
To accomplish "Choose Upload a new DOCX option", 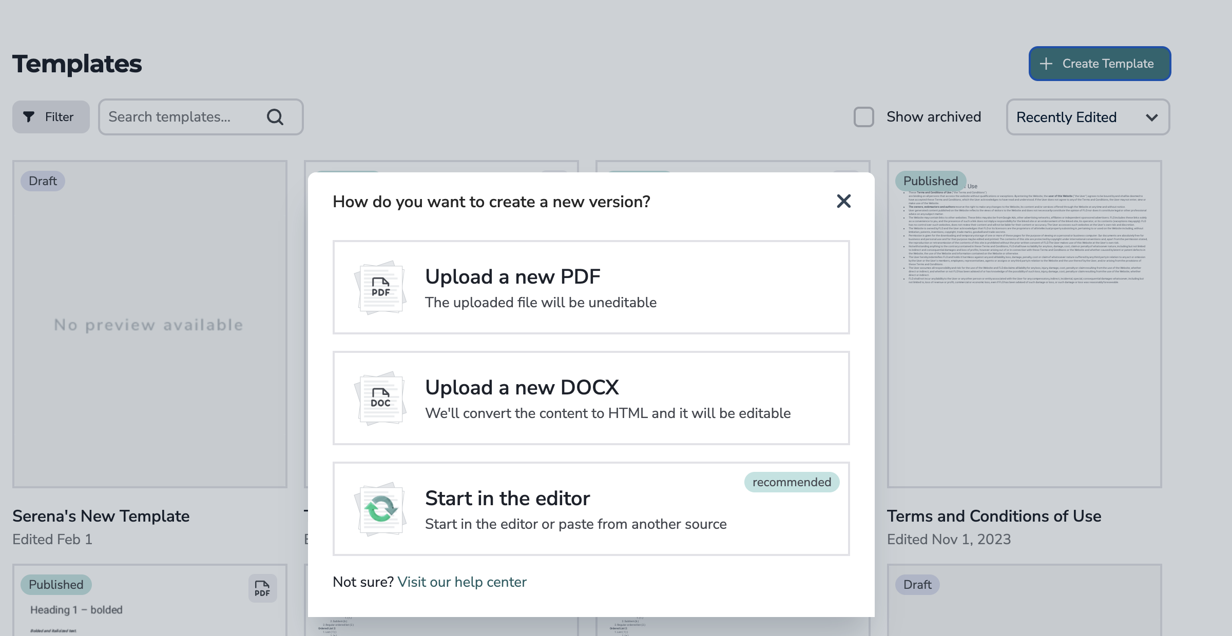I will 590,398.
